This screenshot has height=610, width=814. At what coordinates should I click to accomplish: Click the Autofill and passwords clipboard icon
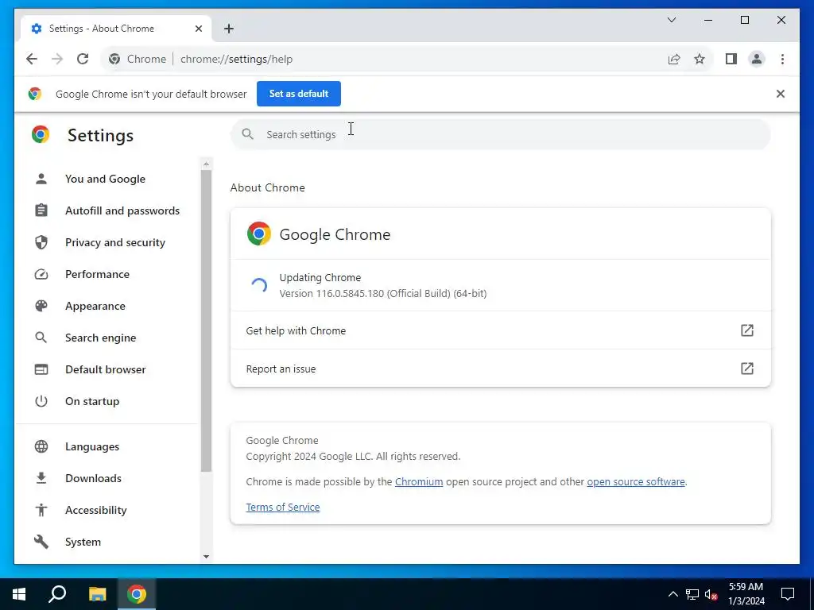[x=41, y=210]
